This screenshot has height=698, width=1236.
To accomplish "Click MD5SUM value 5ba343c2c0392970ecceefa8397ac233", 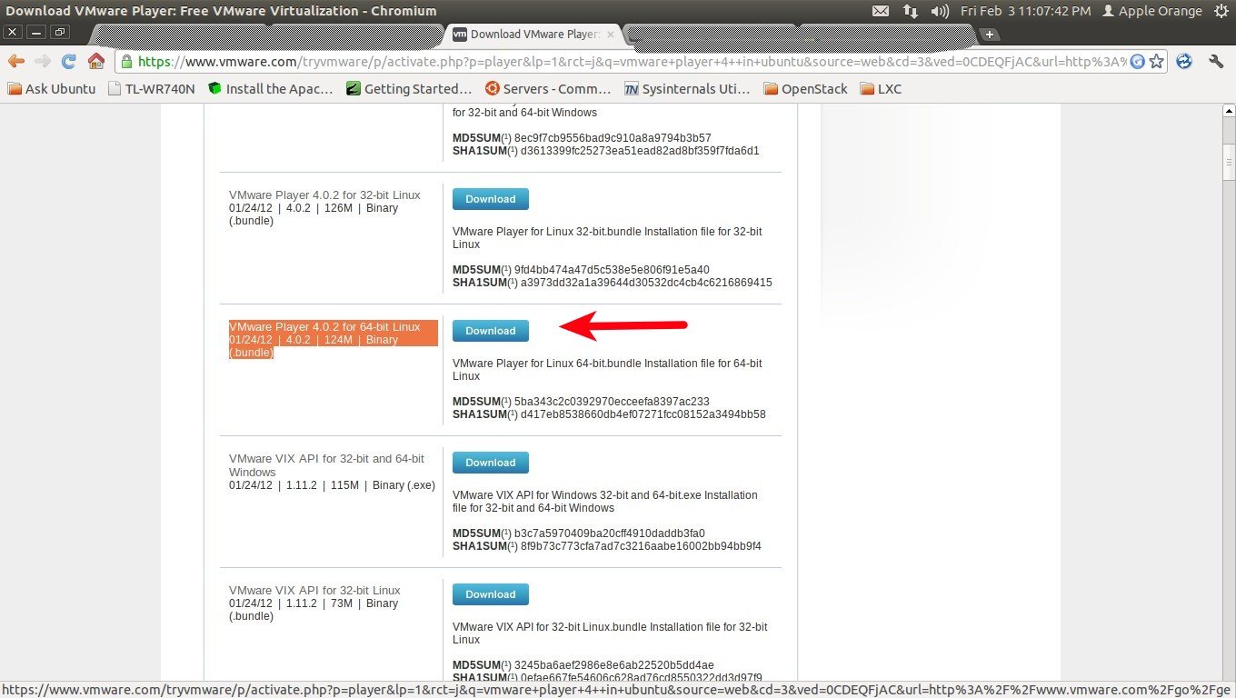I will pyautogui.click(x=612, y=402).
